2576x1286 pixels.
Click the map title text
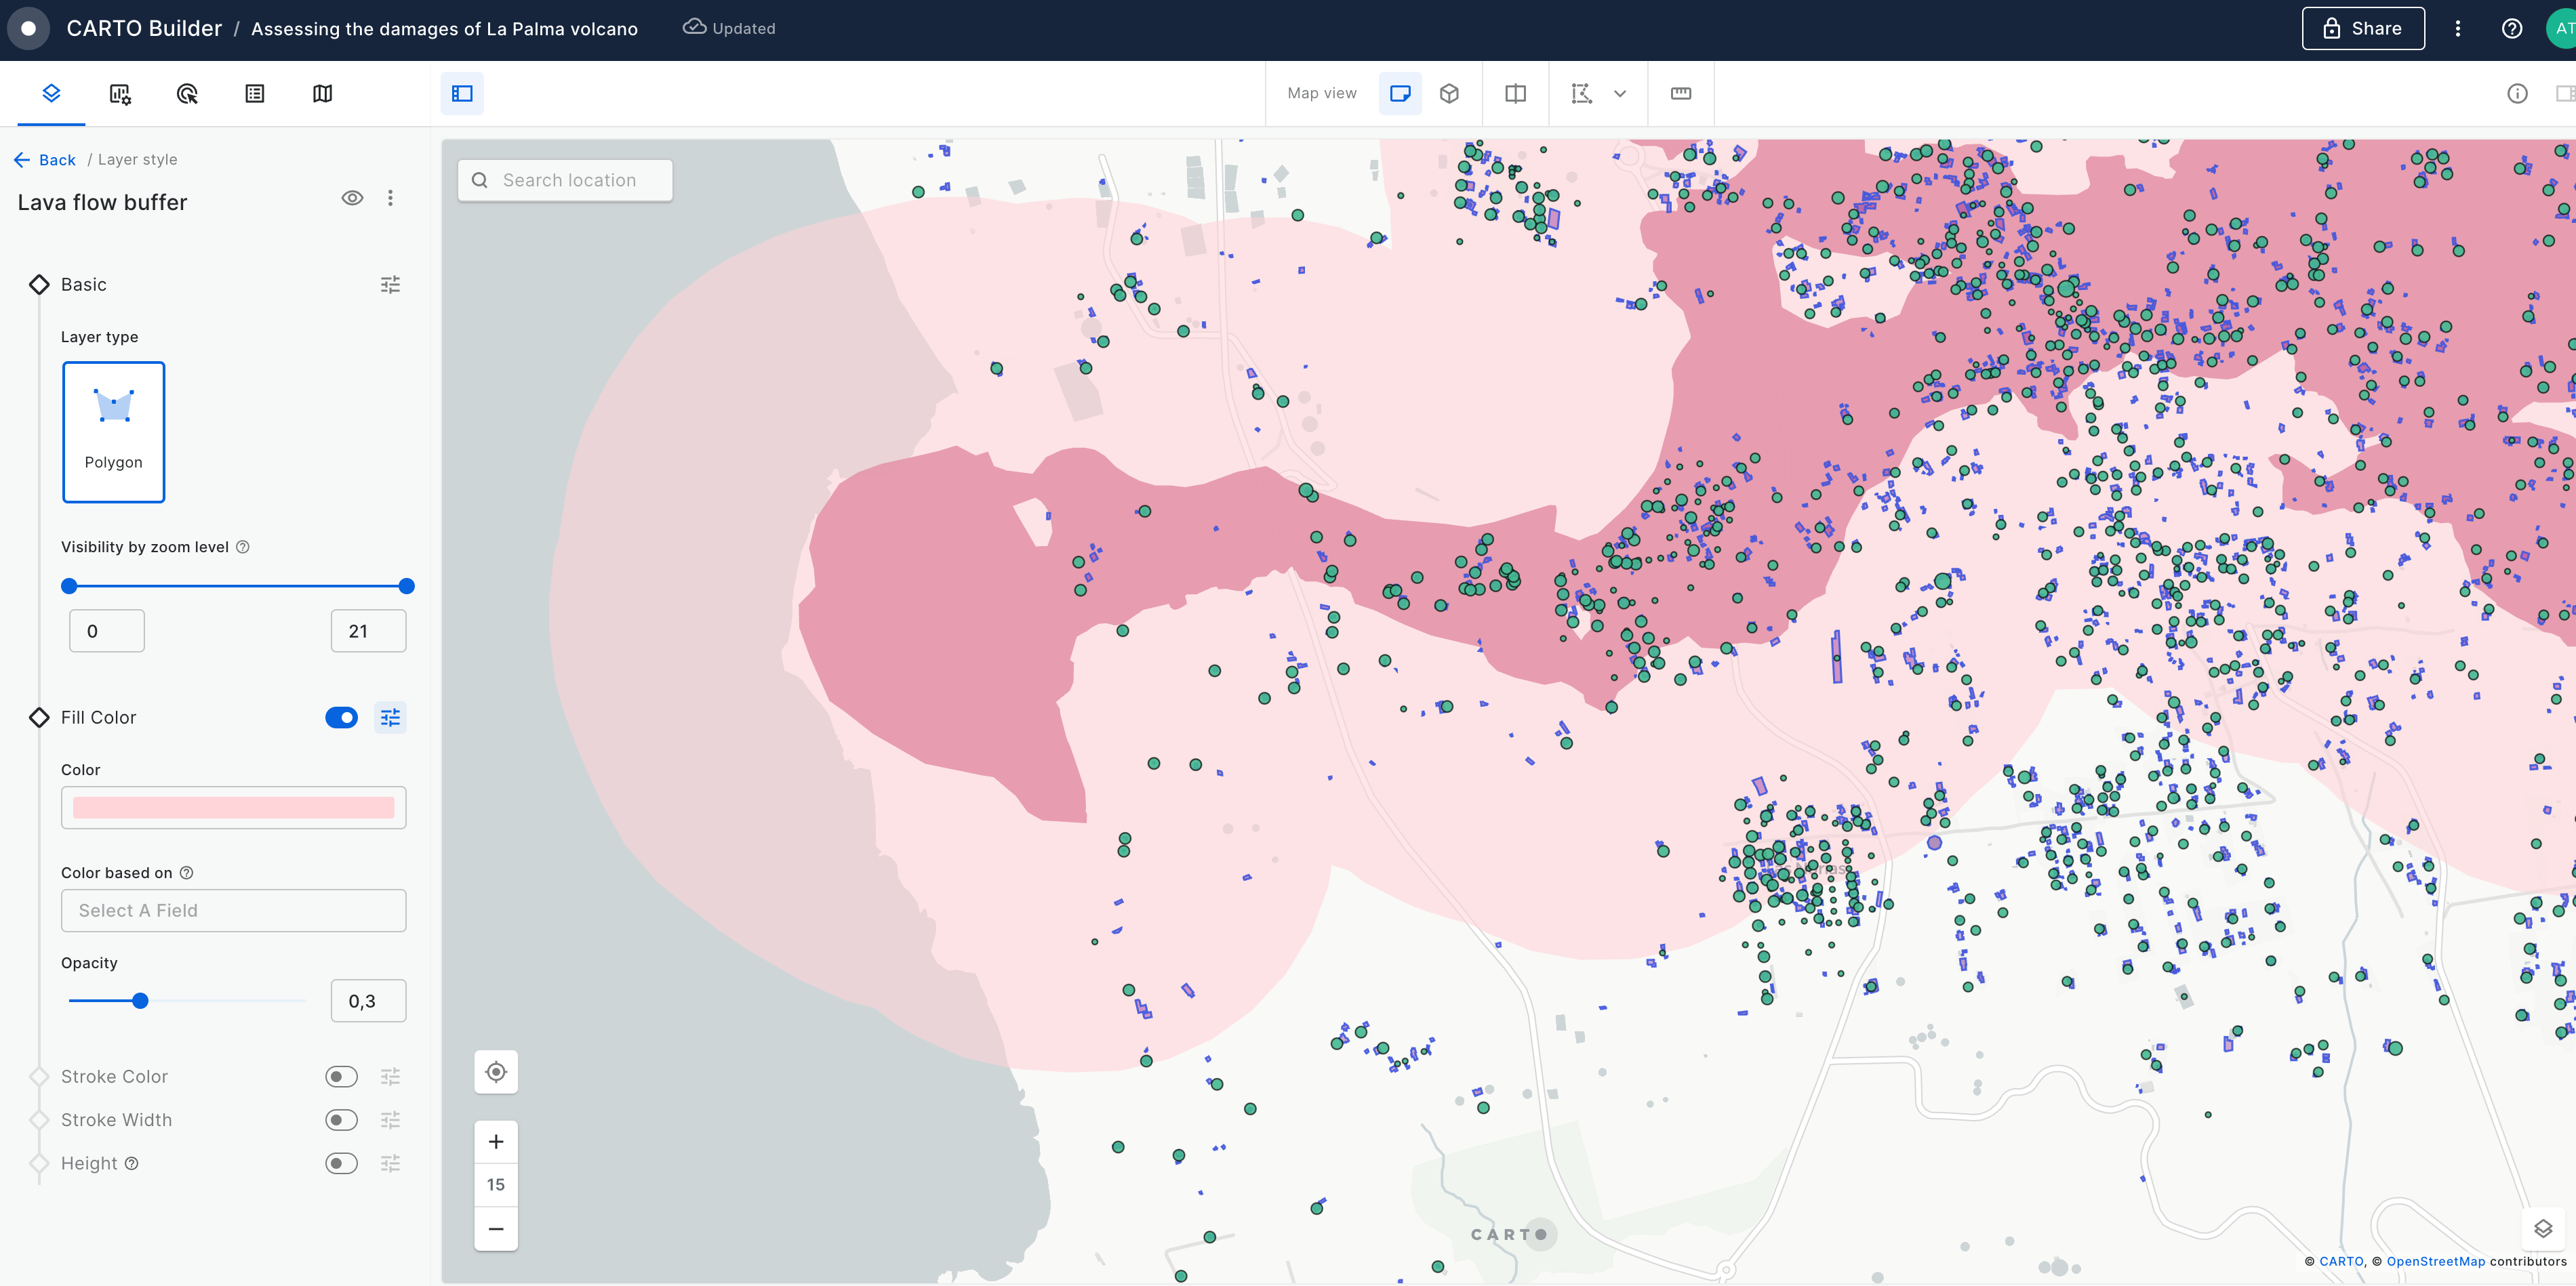coord(444,28)
